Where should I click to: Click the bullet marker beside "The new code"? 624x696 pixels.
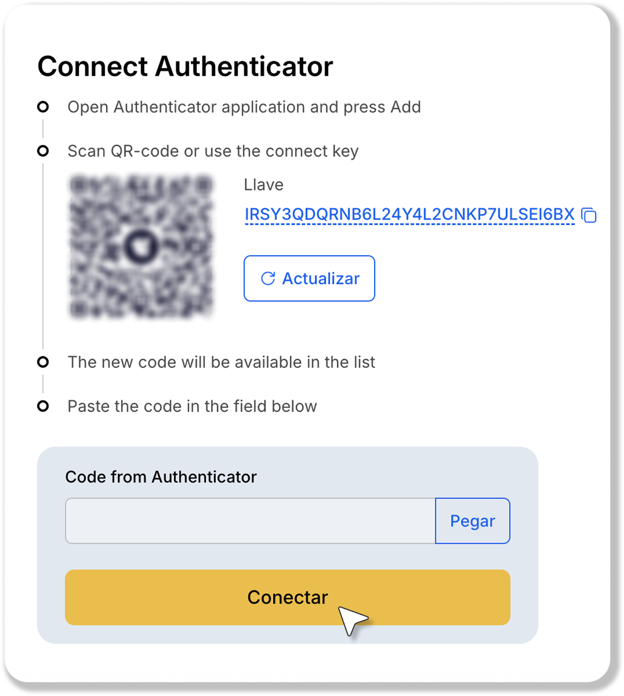tap(43, 362)
